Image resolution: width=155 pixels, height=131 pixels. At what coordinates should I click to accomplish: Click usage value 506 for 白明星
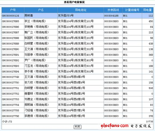tap(151, 88)
